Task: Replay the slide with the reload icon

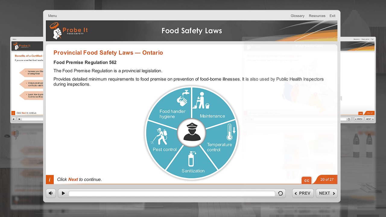Action: (280, 193)
